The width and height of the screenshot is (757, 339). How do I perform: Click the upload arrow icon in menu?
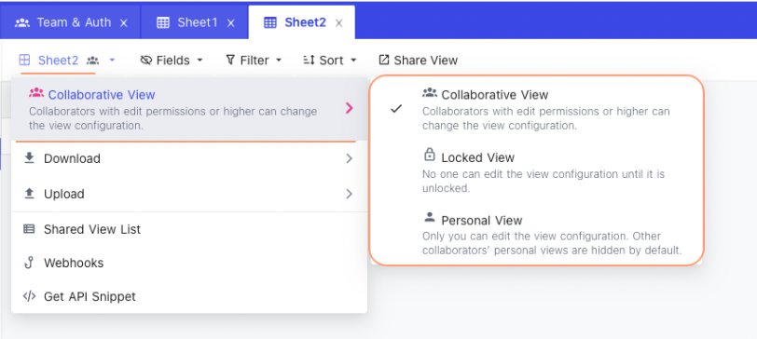point(30,194)
